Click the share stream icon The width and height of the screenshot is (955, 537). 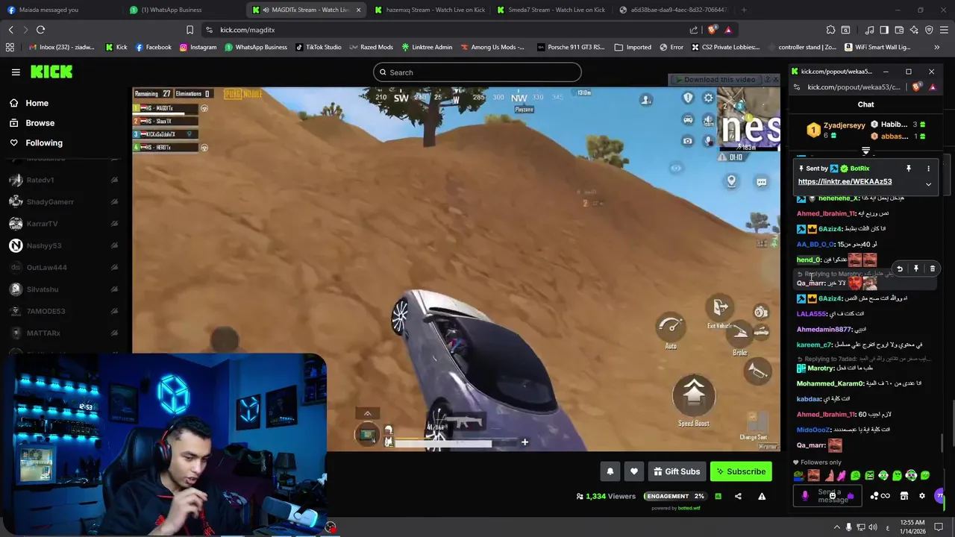pos(738,496)
